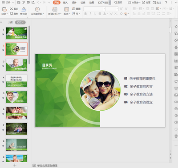The height and width of the screenshot is (168, 178).
Task: Click the notes area 单击此处添加备注
Action: [x=47, y=165]
